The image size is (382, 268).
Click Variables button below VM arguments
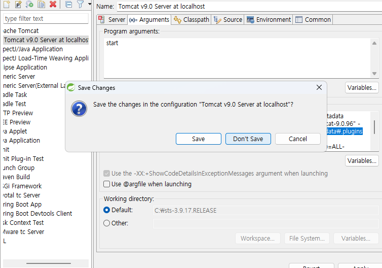click(362, 161)
